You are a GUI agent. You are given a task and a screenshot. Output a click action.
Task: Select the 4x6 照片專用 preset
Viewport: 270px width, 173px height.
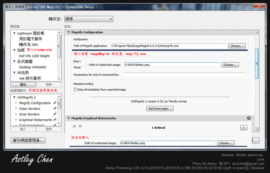[x=30, y=78]
